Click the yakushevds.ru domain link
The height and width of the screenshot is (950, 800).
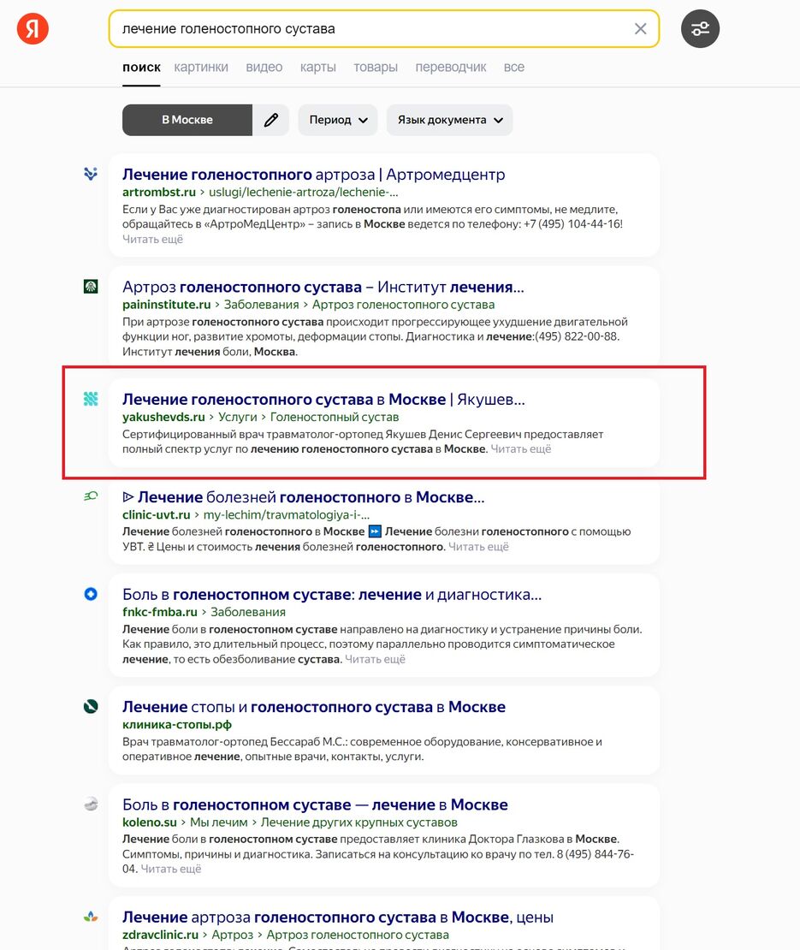(163, 417)
